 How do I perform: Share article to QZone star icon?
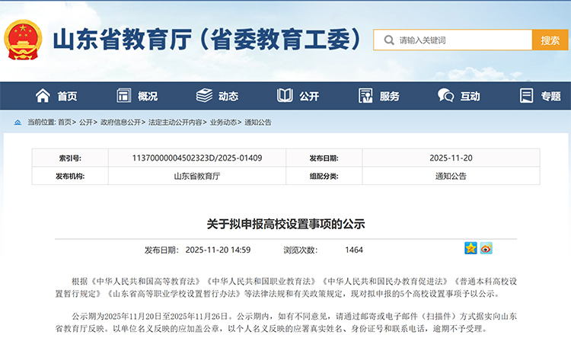(471, 248)
